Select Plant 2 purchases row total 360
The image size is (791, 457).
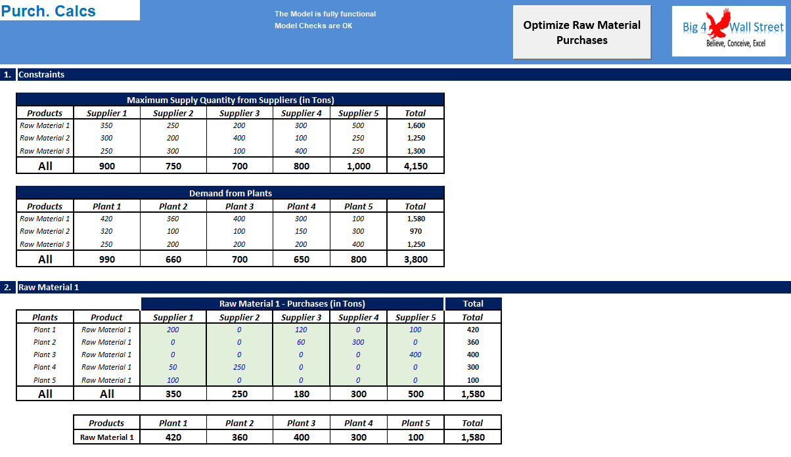tap(473, 342)
